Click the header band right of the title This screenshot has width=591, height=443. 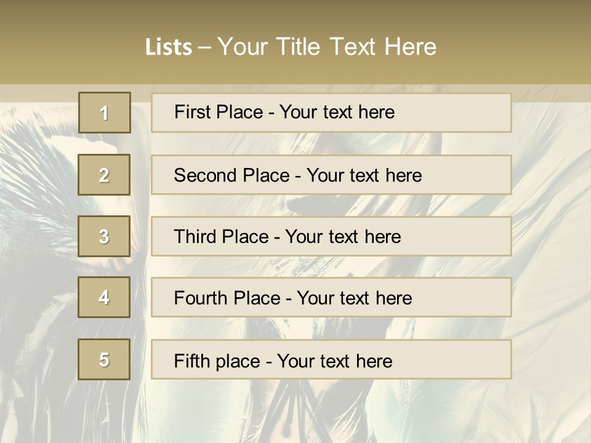[x=517, y=46]
